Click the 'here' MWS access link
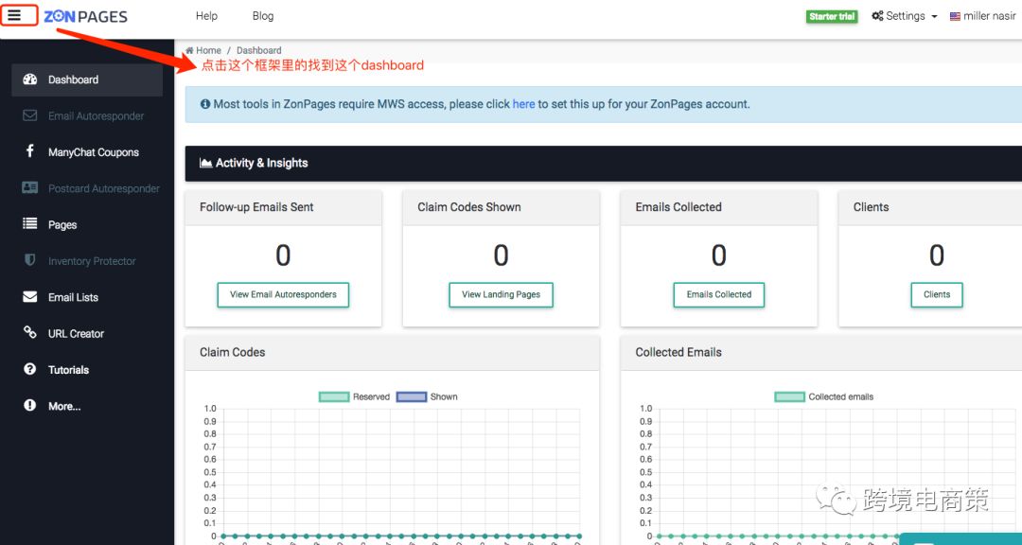Viewport: 1022px width, 545px height. point(523,104)
